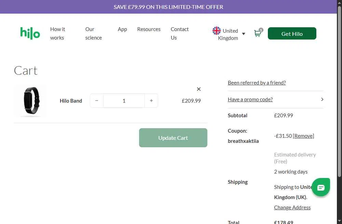Open How it works menu
This screenshot has width=342, height=224.
pos(58,33)
